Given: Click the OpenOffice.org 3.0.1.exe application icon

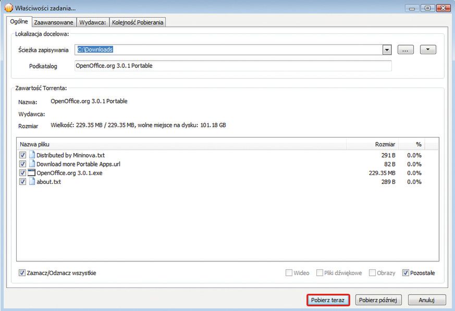Looking at the screenshot, I should pos(31,172).
